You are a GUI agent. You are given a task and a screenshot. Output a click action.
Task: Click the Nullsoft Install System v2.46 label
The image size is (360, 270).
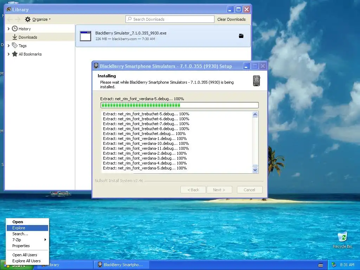(119, 181)
